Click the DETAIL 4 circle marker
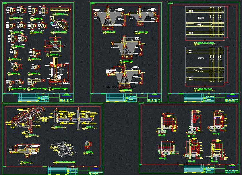The image size is (242, 175). click(x=22, y=162)
